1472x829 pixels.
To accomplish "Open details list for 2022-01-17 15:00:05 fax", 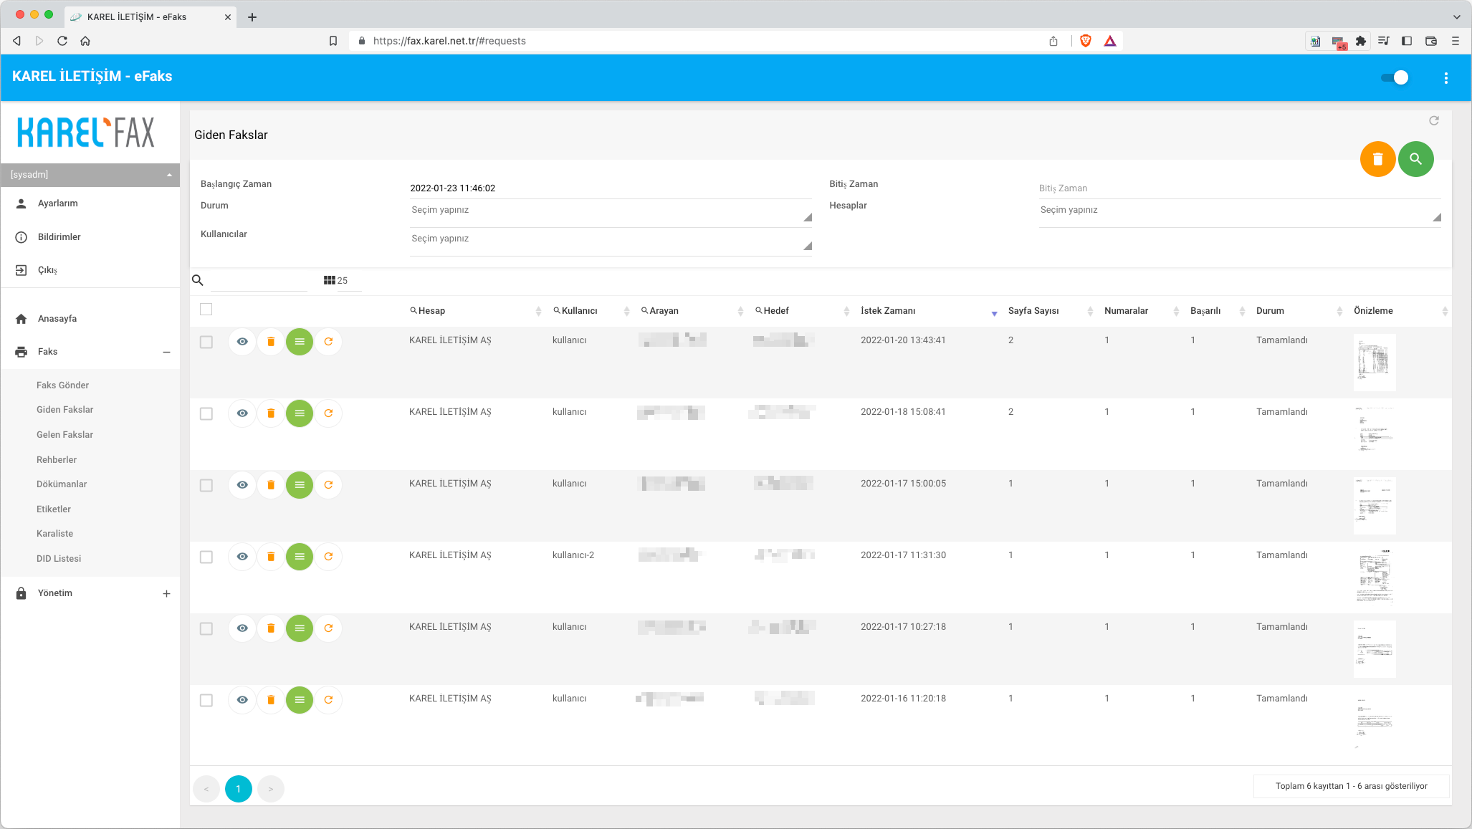I will (300, 485).
